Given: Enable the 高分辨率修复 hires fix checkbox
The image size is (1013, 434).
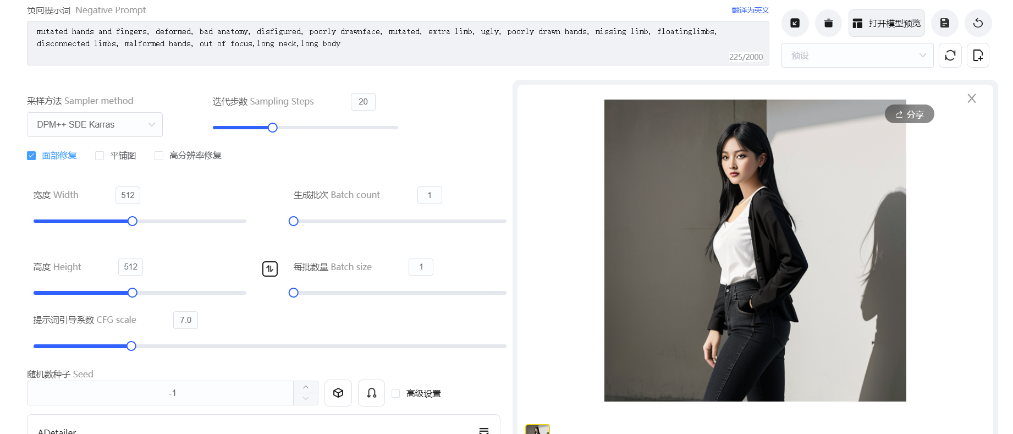Looking at the screenshot, I should (159, 156).
